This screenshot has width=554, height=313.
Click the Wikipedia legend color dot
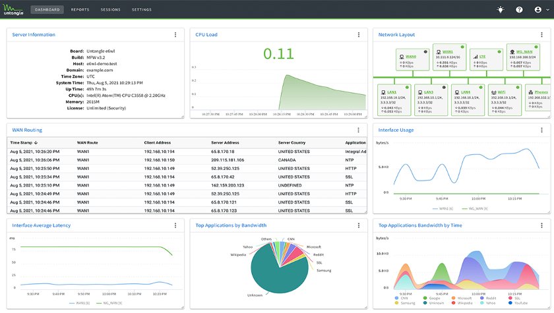click(x=453, y=303)
